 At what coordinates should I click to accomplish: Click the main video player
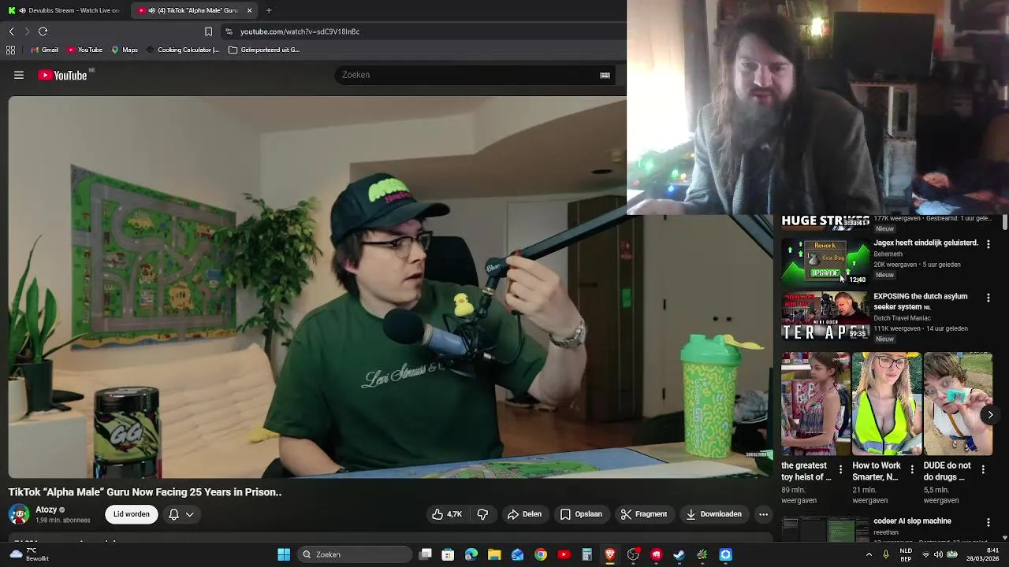click(x=390, y=287)
